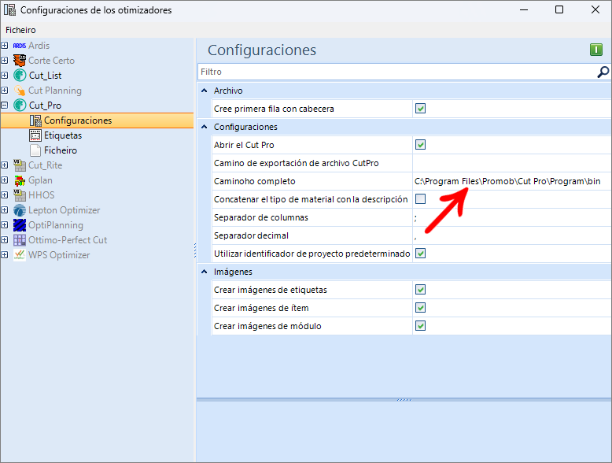Click the Configuraciones tree icon

tap(35, 120)
